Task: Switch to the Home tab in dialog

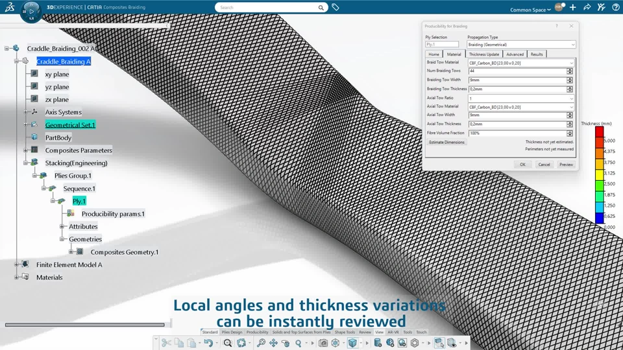Action: [434, 54]
